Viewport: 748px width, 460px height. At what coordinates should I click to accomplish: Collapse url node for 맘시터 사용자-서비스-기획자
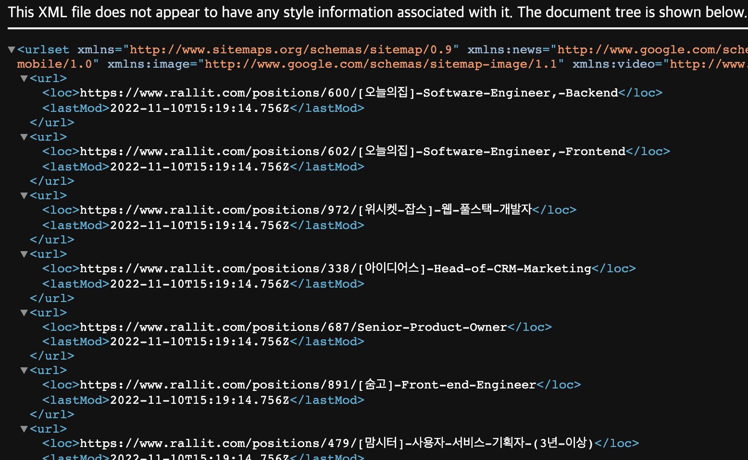click(x=24, y=429)
